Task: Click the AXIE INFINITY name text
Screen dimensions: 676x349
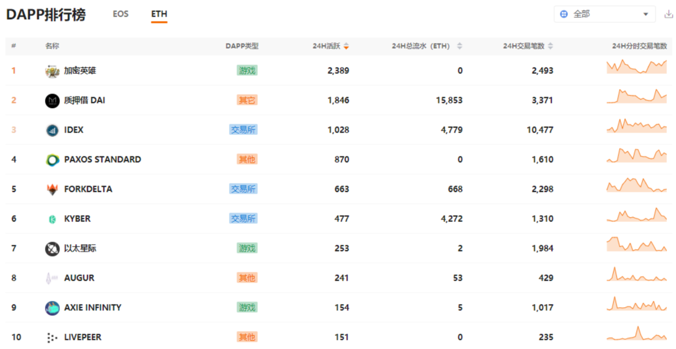Action: tap(93, 307)
